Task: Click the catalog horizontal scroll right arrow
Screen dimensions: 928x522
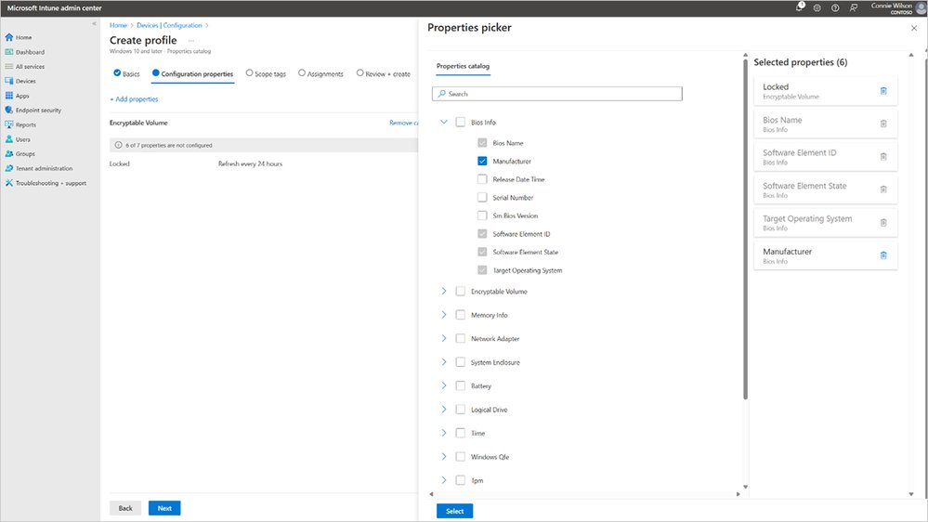Action: click(738, 494)
